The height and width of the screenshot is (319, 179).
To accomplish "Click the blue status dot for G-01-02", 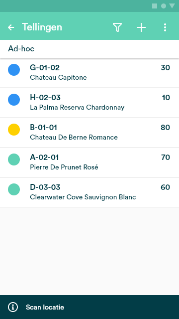I will click(14, 70).
